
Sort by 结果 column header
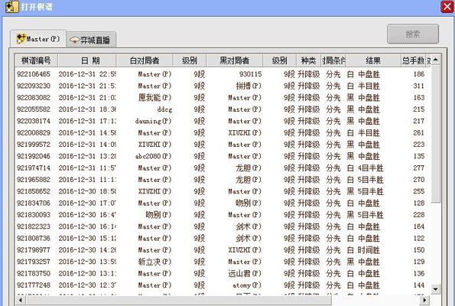pyautogui.click(x=373, y=60)
